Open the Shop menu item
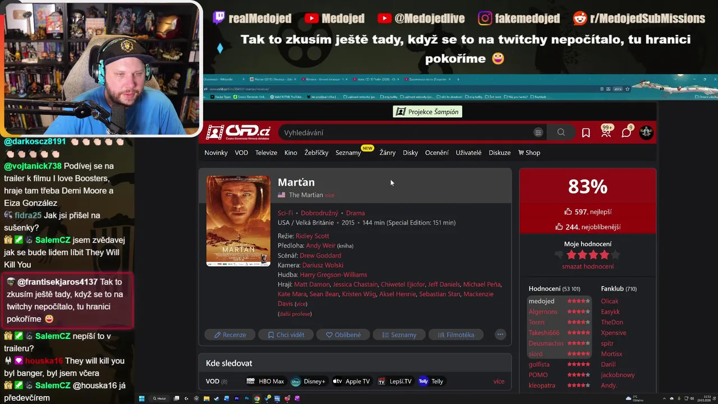The width and height of the screenshot is (718, 404). 529,153
